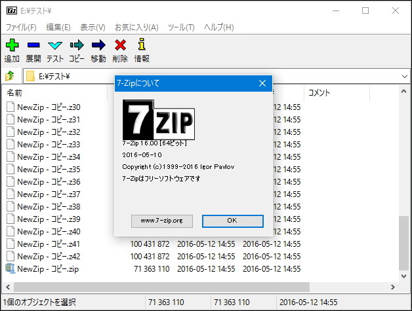
Task: Open the 表示(V) menu
Action: pos(93,27)
